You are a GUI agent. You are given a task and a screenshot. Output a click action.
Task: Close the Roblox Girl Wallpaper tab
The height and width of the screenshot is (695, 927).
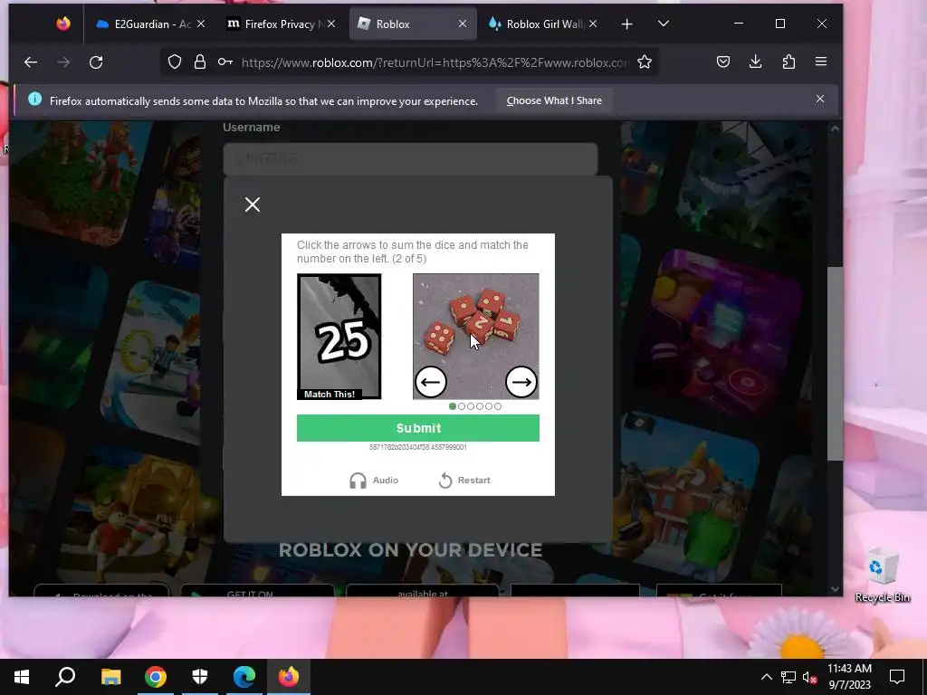[593, 24]
